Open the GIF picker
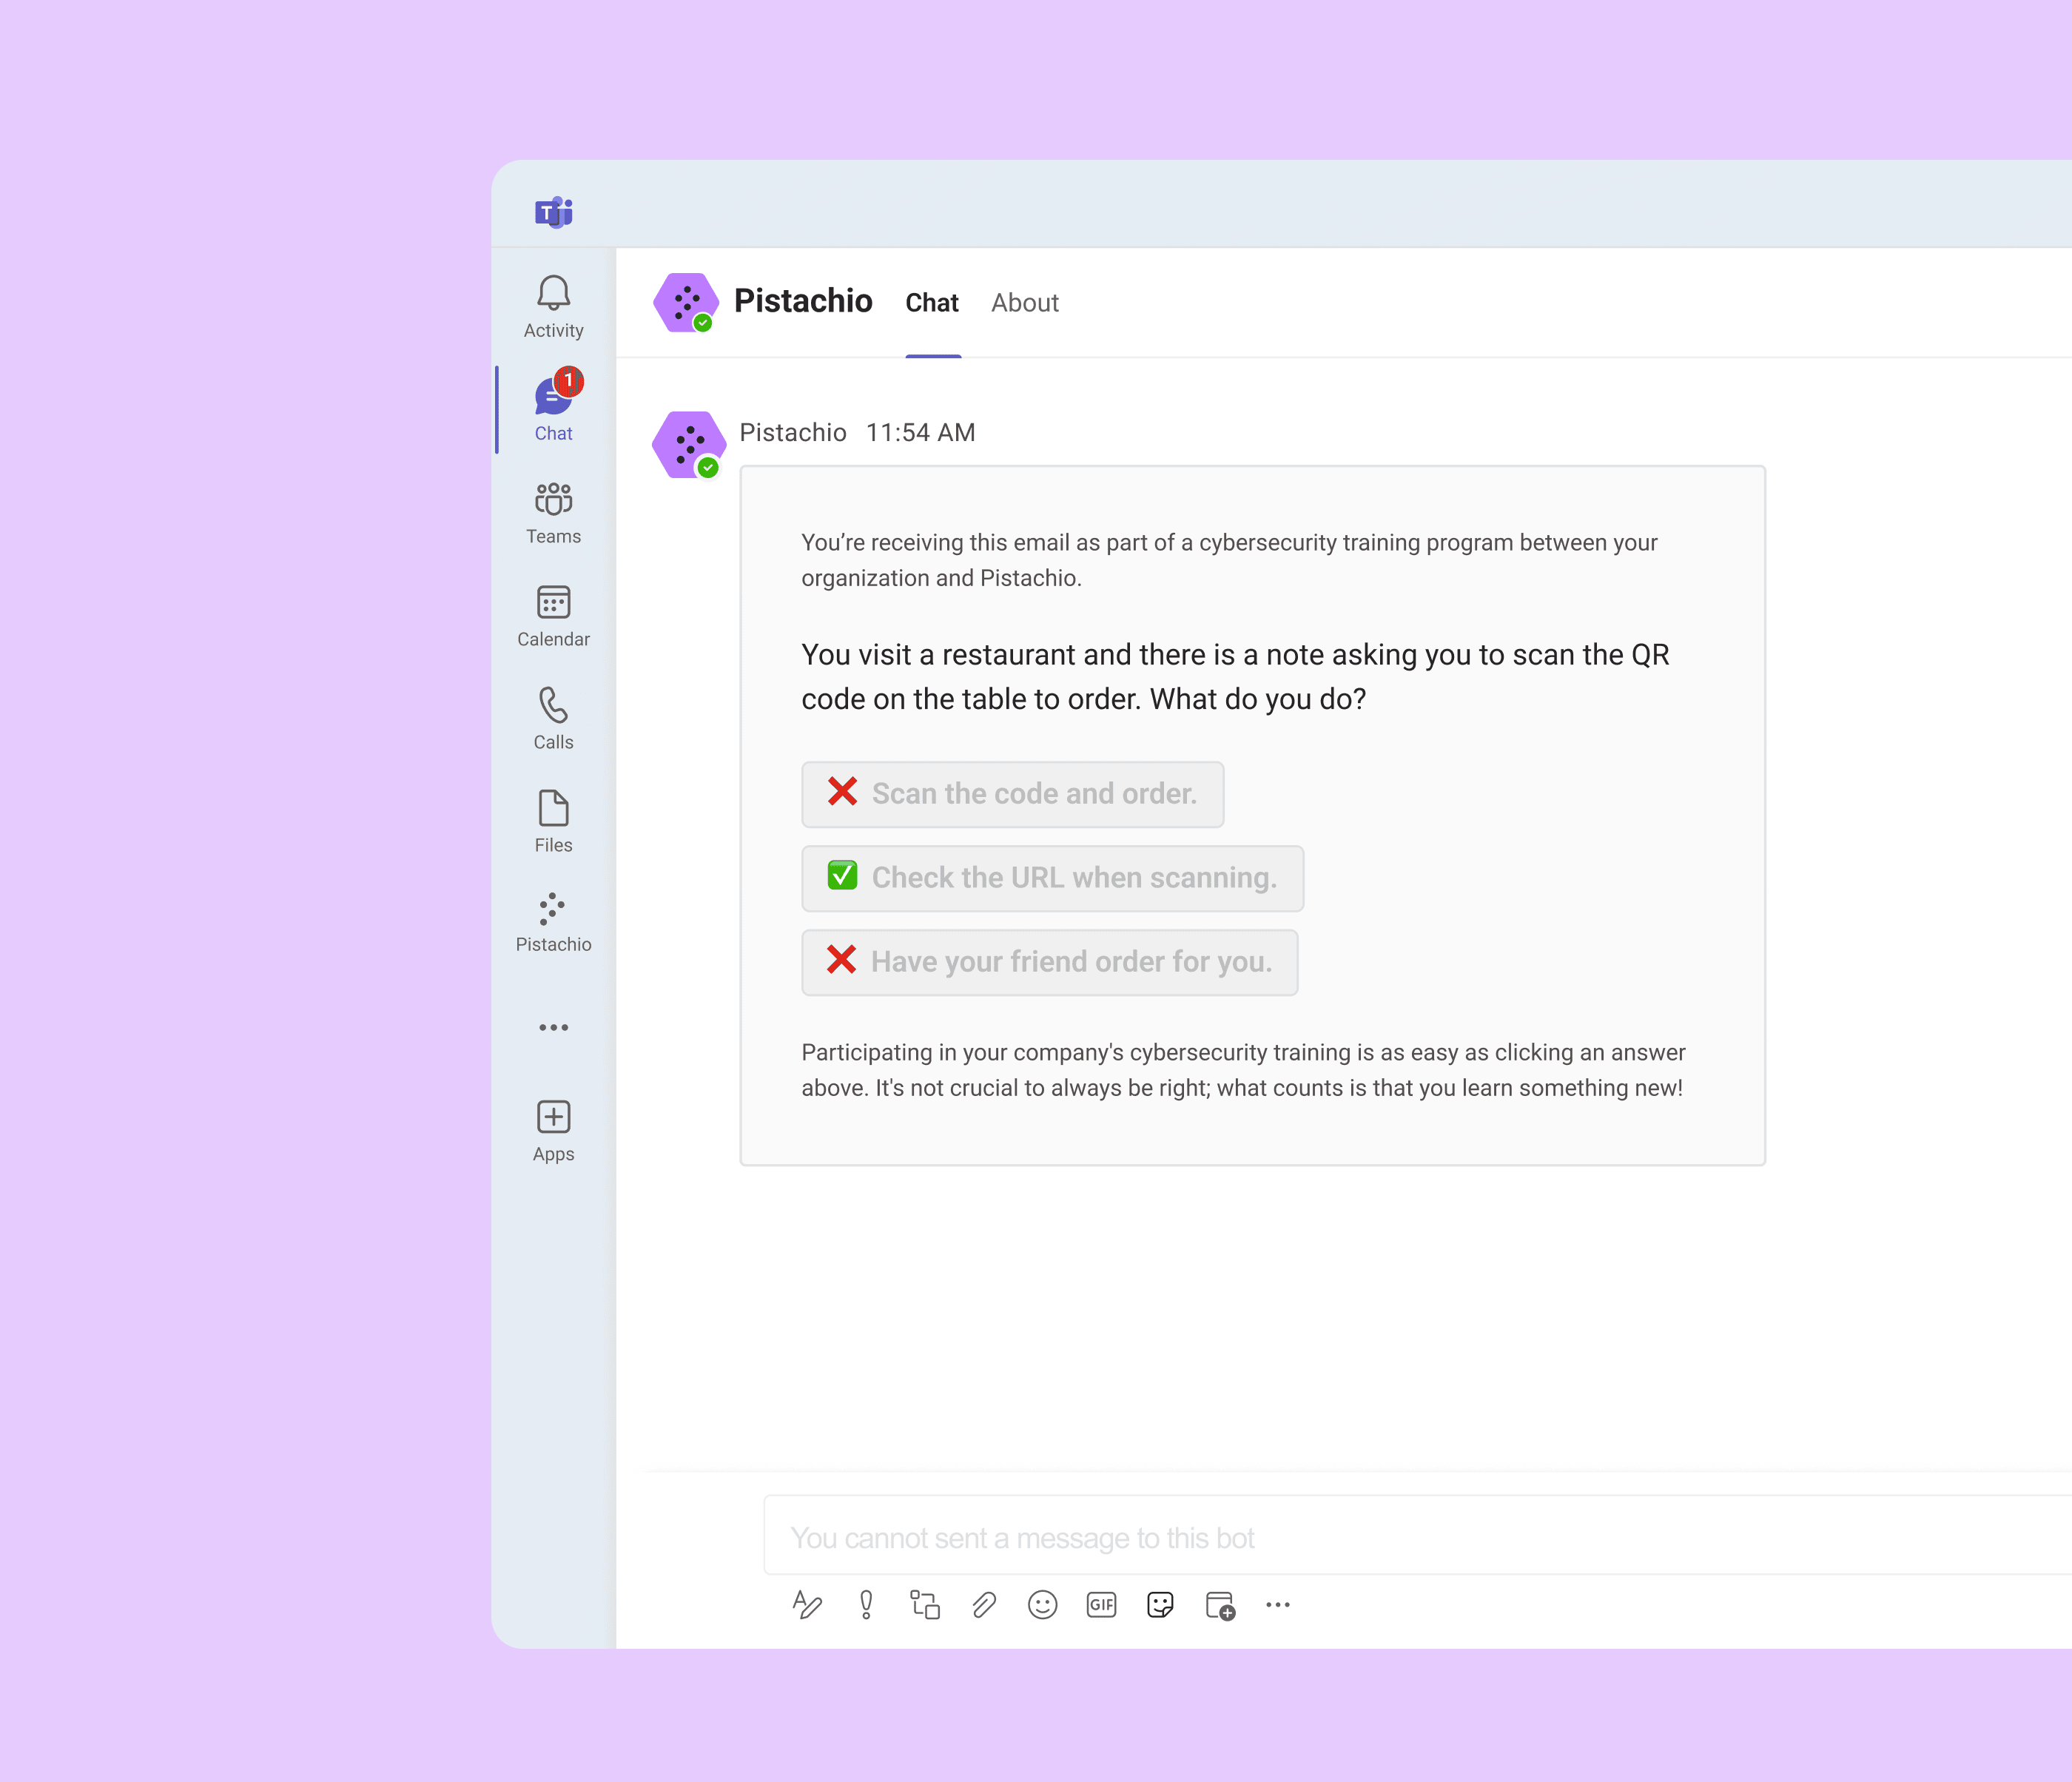This screenshot has height=1782, width=2072. pyautogui.click(x=1101, y=1605)
